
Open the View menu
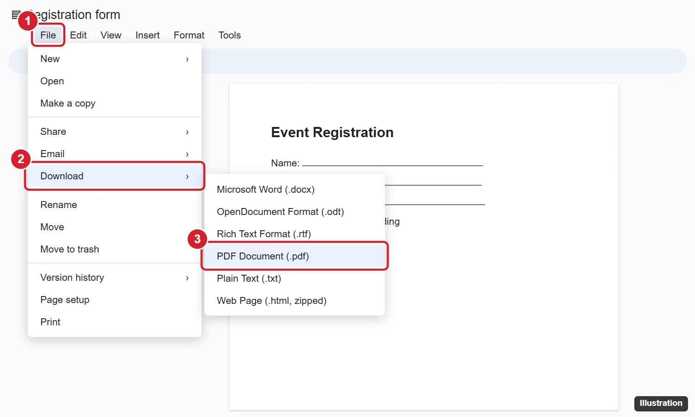click(111, 35)
